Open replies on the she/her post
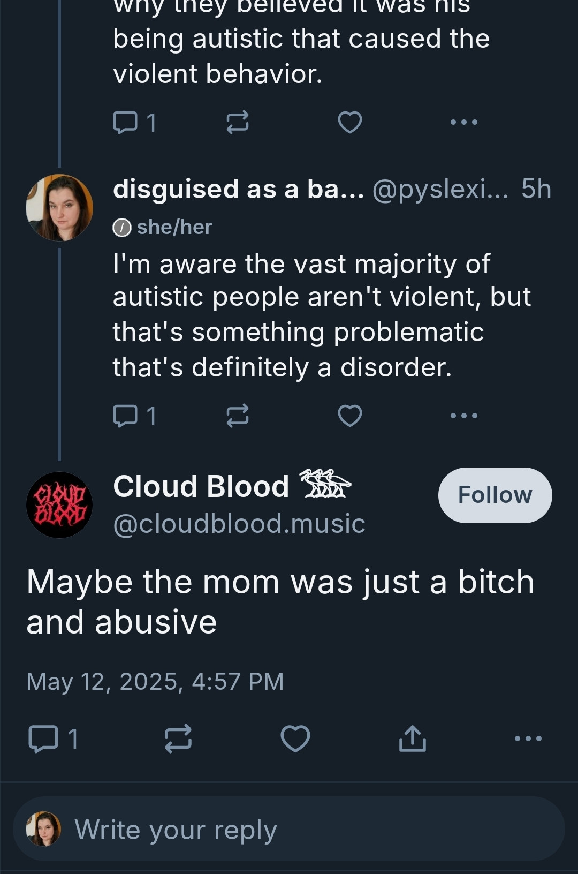Viewport: 578px width, 874px height. pyautogui.click(x=134, y=416)
